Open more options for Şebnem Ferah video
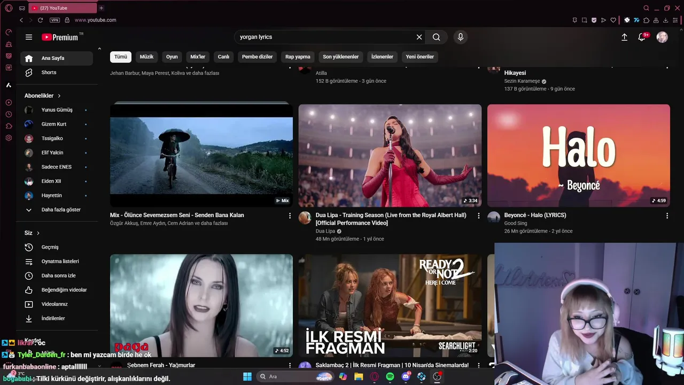 point(290,365)
